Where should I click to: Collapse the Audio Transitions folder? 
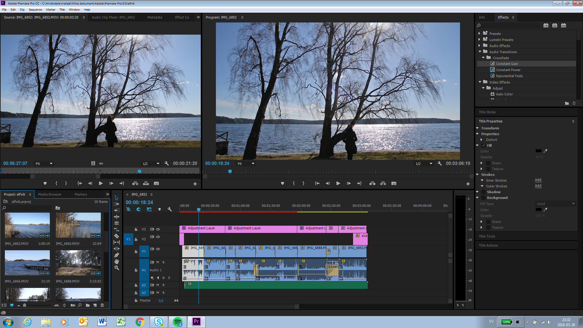coord(480,52)
